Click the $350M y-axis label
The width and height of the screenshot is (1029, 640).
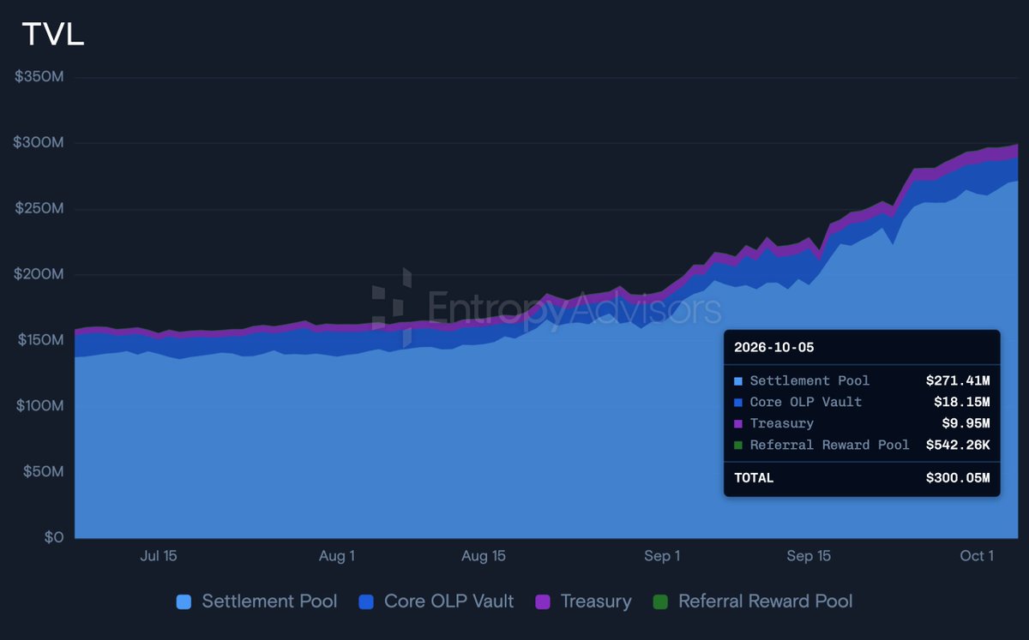point(39,77)
